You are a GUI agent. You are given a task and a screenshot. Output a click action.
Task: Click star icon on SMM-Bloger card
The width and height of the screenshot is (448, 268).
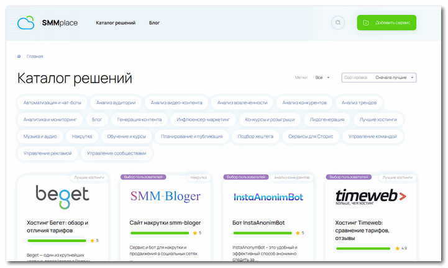coord(195,233)
